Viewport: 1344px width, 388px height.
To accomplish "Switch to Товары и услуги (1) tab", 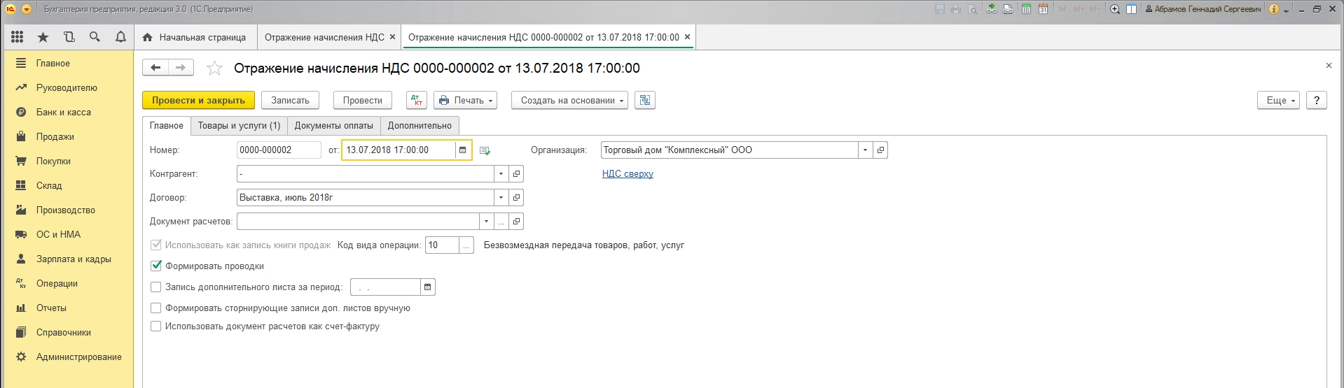I will [x=239, y=125].
